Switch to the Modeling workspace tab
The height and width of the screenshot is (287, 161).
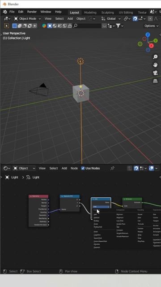coord(90,13)
